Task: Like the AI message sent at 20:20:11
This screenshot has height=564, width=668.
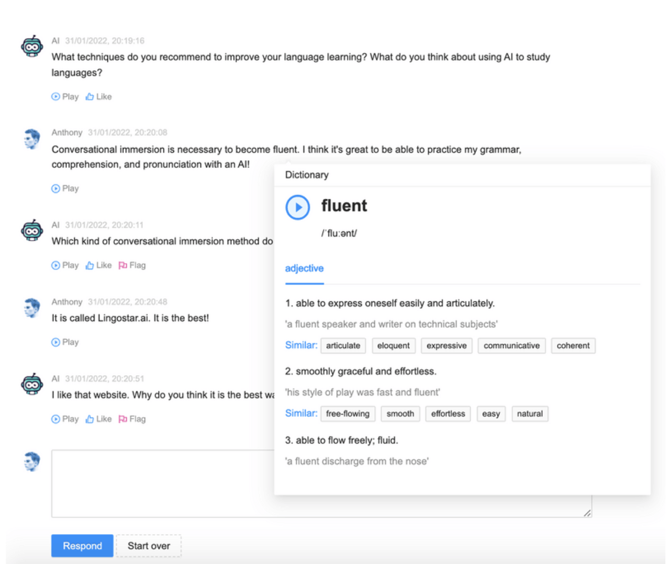Action: tap(98, 265)
